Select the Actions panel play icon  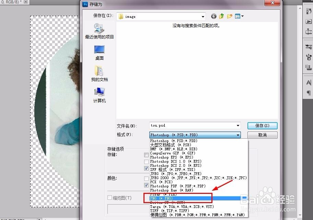(308, 22)
